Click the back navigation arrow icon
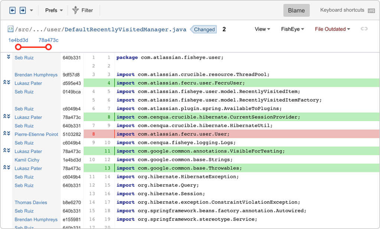Image resolution: width=380 pixels, height=229 pixels. pos(12,10)
